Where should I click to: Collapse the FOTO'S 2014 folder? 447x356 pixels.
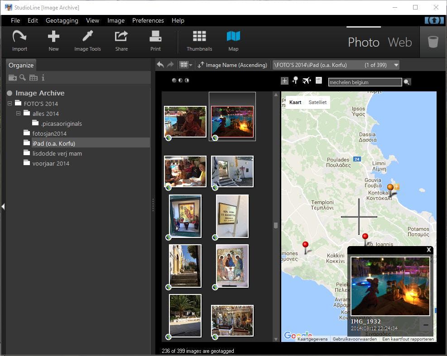(10, 104)
